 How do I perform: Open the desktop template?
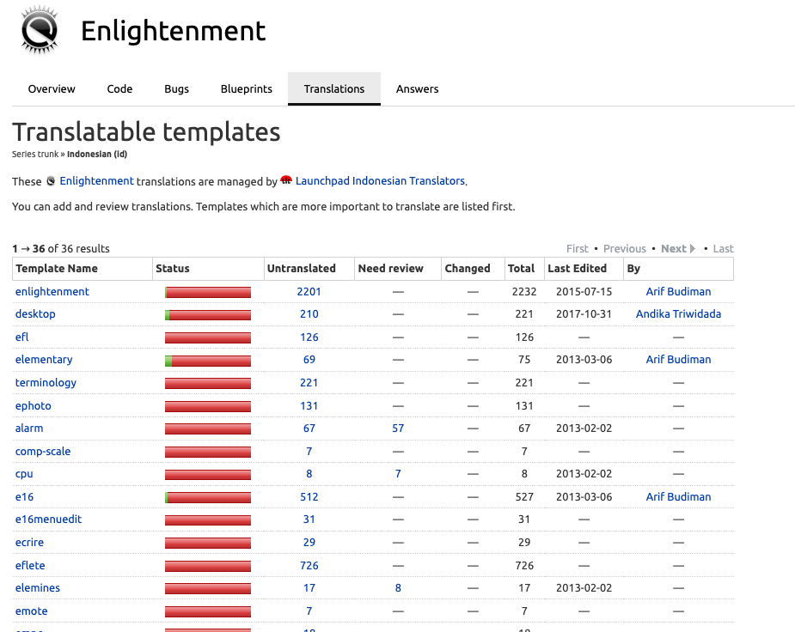point(35,314)
